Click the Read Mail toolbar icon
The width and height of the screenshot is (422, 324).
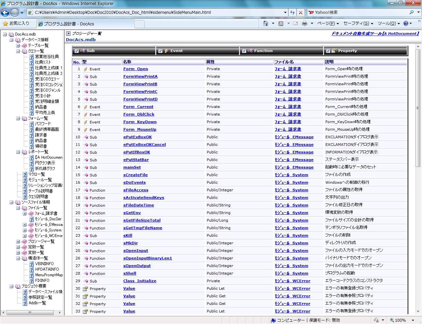coord(295,23)
